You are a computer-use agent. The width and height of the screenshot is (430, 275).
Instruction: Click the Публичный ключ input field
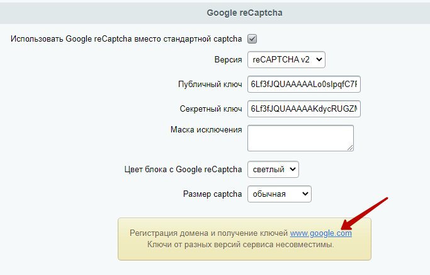pyautogui.click(x=304, y=84)
